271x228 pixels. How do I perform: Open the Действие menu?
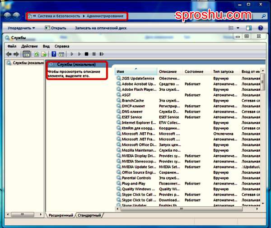pyautogui.click(x=29, y=47)
